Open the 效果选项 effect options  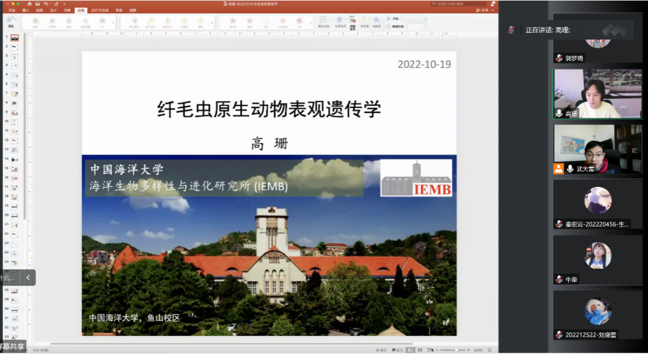pyautogui.click(x=339, y=22)
